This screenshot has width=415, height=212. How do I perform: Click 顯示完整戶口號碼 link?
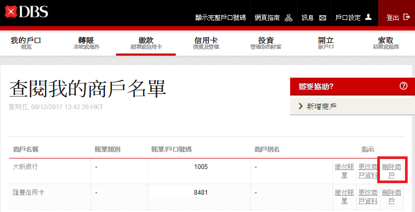(220, 17)
